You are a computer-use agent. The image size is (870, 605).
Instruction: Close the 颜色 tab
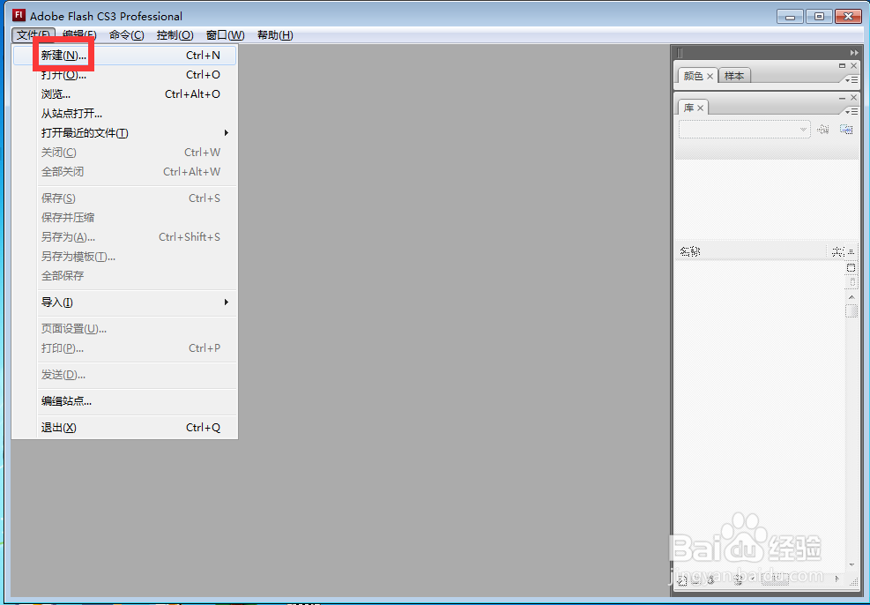click(710, 77)
